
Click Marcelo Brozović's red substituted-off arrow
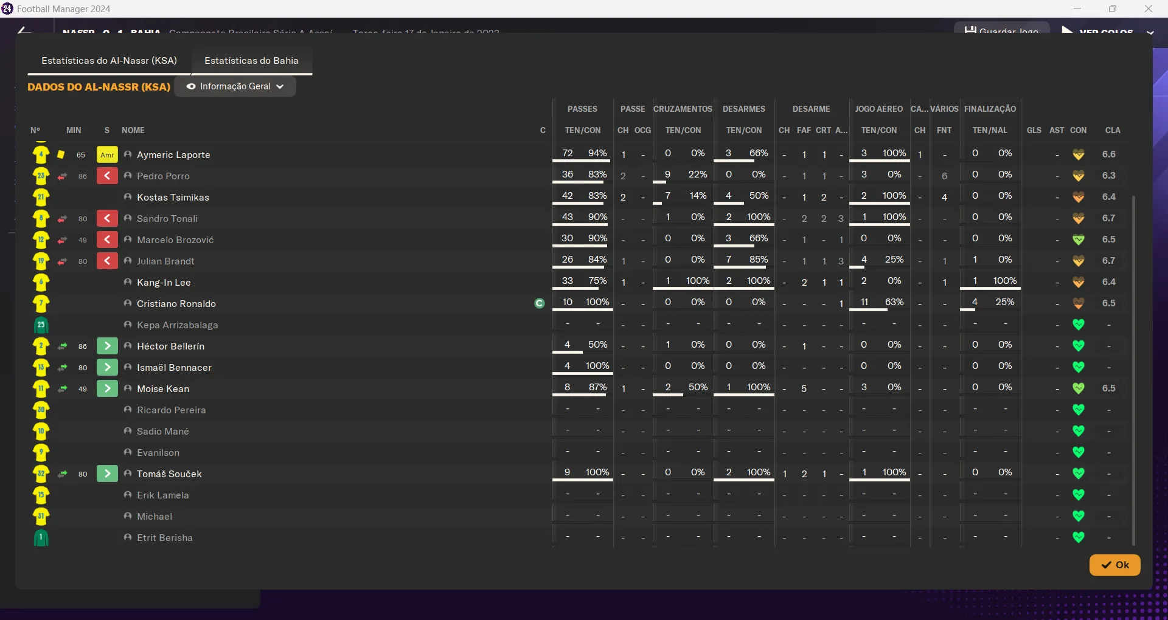pos(107,239)
